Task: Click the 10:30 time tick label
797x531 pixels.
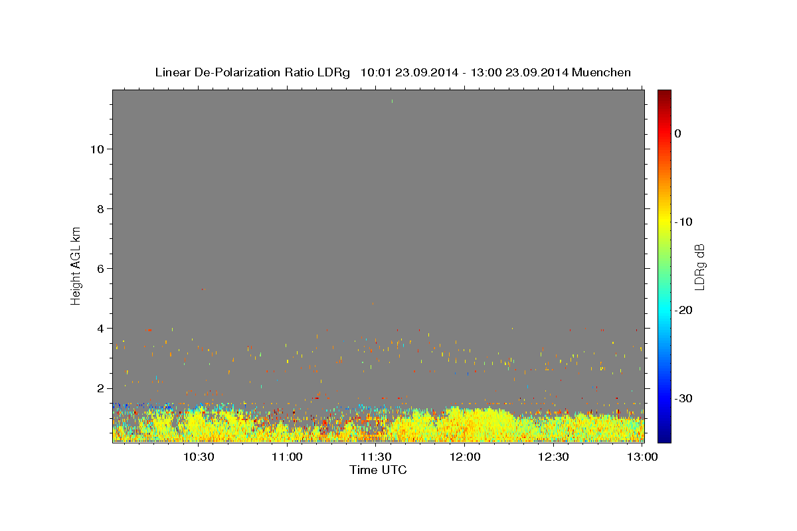Action: [199, 457]
